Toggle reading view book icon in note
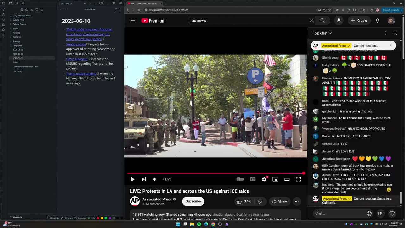The image size is (405, 228). coord(116,9)
